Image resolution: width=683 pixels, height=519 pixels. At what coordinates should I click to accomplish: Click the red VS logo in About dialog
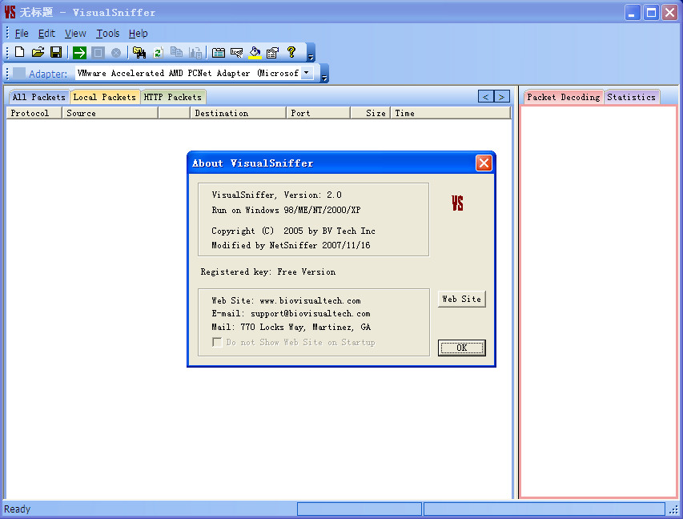point(457,203)
